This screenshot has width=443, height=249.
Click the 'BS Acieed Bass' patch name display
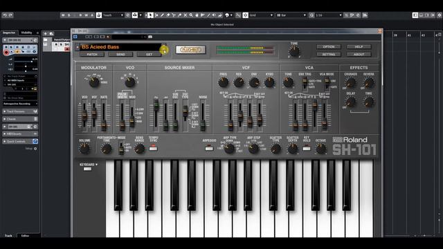[x=120, y=47]
